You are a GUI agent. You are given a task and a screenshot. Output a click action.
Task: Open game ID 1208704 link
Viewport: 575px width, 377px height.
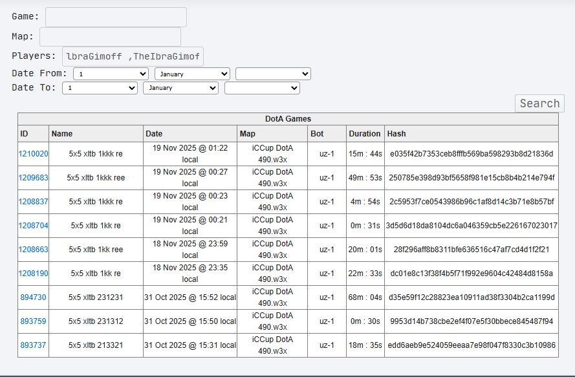point(33,226)
